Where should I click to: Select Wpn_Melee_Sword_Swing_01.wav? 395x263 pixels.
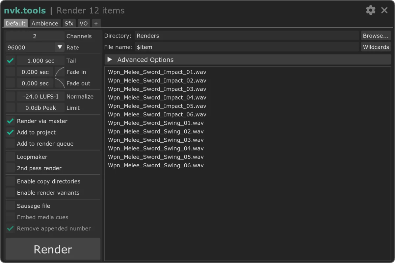pos(156,123)
